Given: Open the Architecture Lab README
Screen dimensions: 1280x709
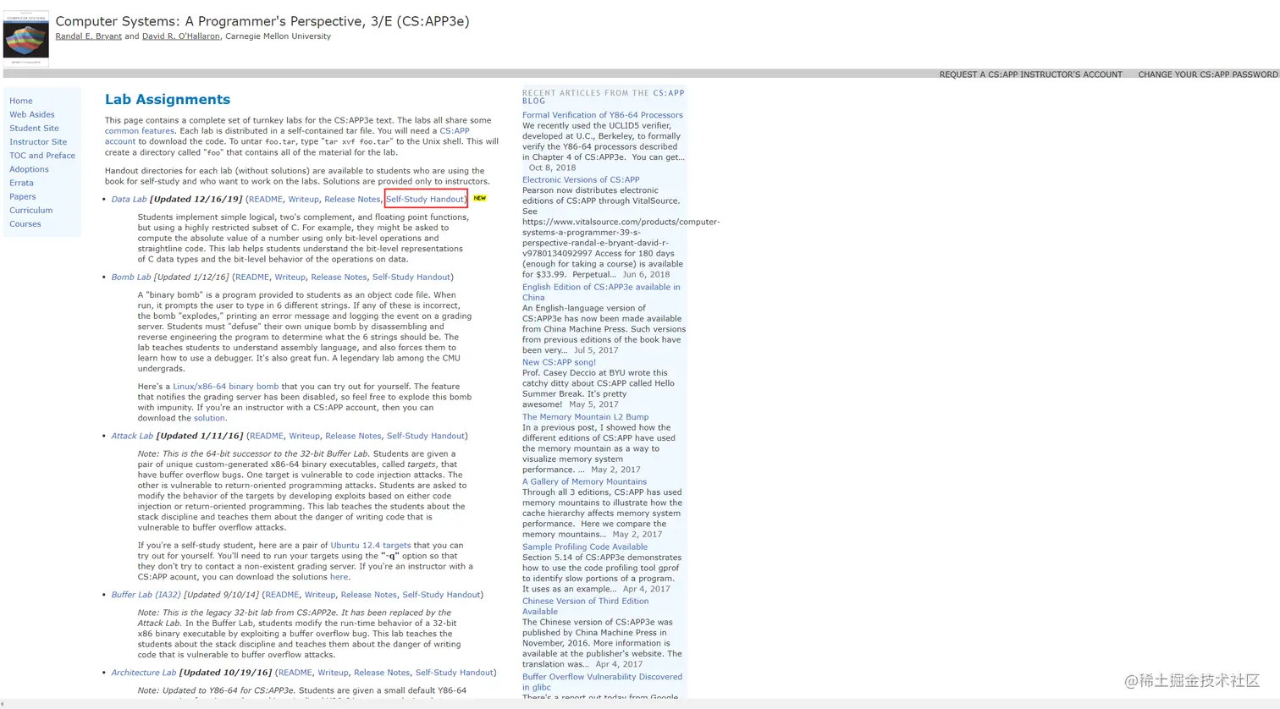Looking at the screenshot, I should tap(295, 673).
